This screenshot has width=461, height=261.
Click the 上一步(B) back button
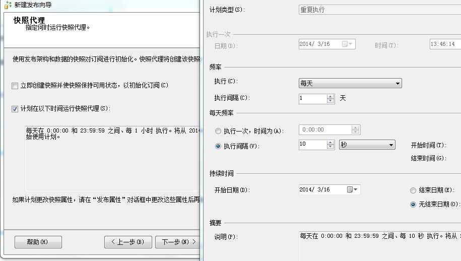click(x=128, y=242)
